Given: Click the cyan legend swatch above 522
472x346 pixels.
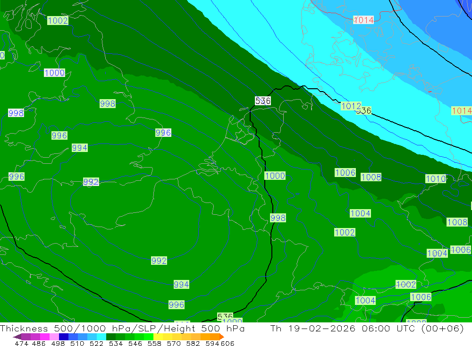Looking at the screenshot, I should 101,337.
